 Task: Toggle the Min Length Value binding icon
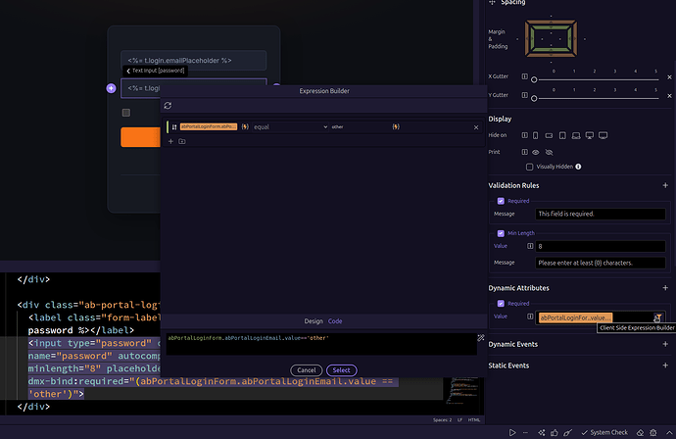(530, 246)
